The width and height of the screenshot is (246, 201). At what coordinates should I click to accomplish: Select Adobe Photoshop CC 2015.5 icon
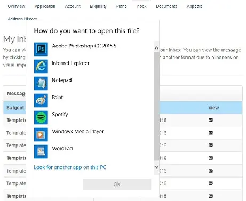(41, 49)
